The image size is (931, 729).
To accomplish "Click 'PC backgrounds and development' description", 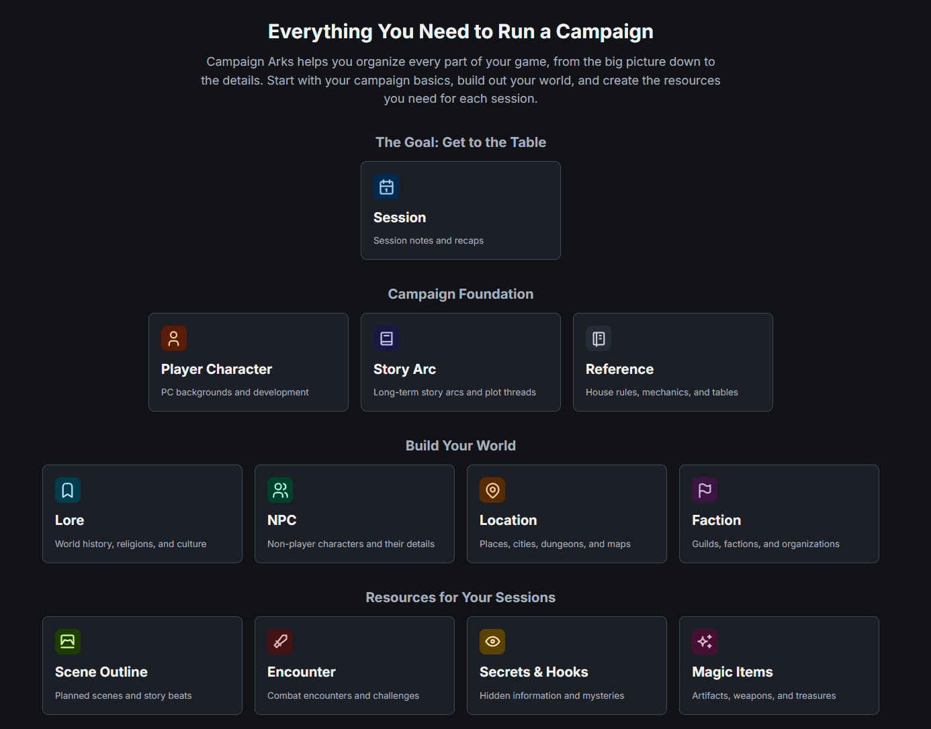I will coord(235,392).
